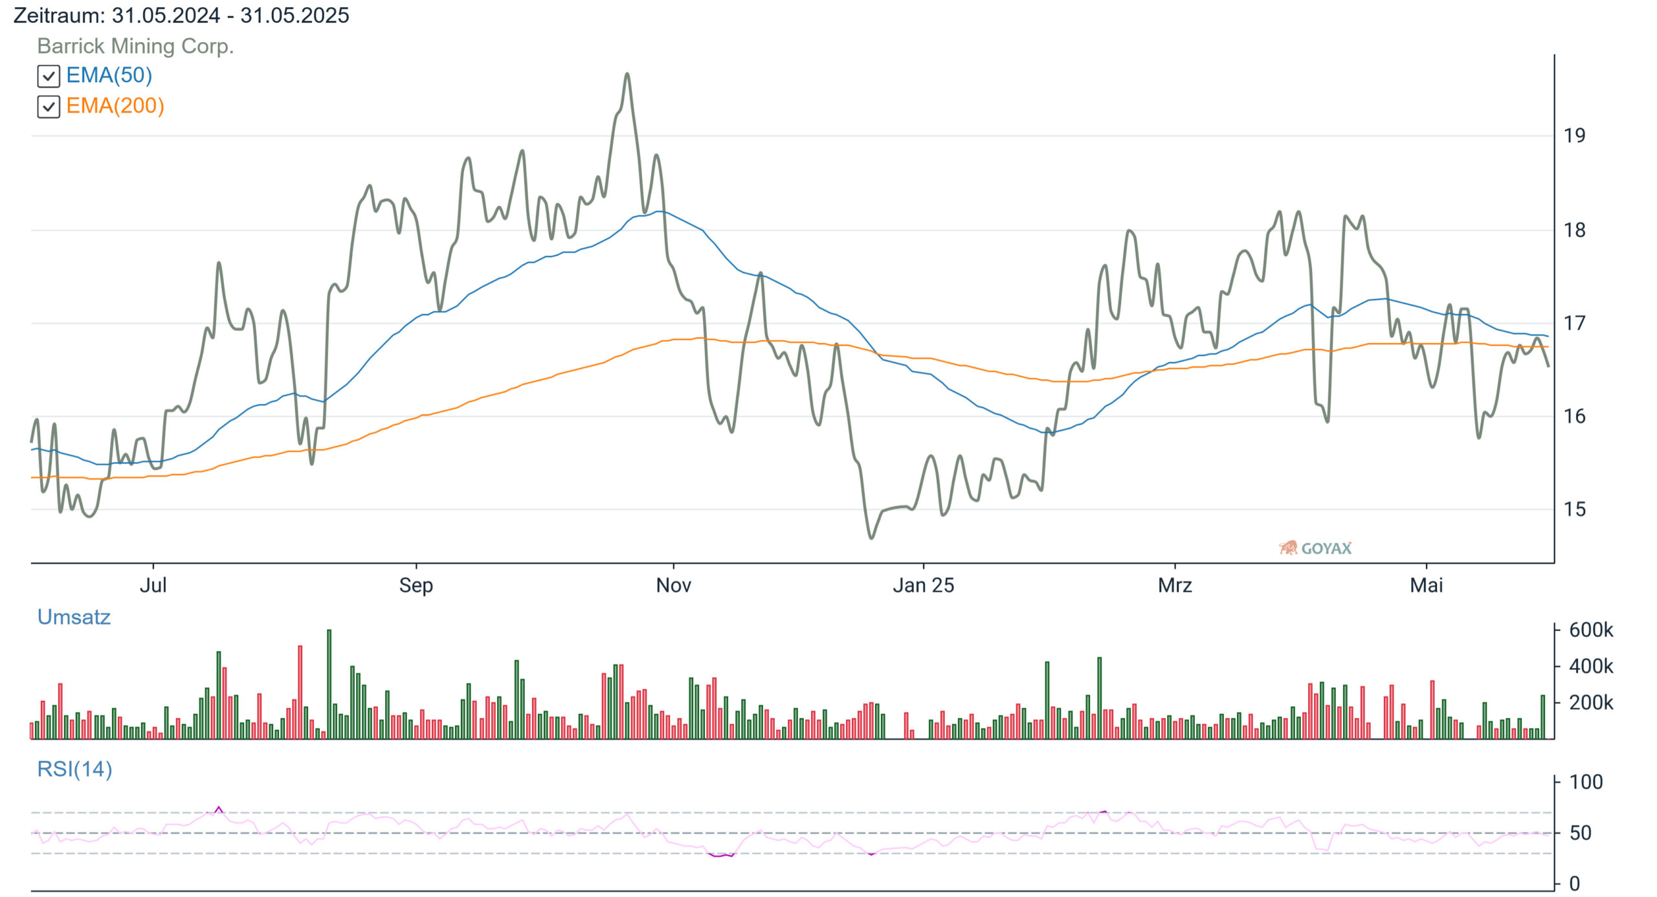
Task: Click the Barrick Mining Corp. chart title
Action: coord(135,46)
